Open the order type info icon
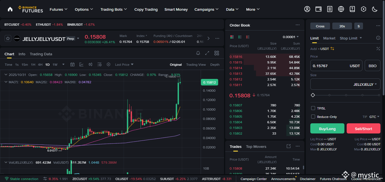Image resolution: width=385 pixels, height=182 pixels. click(x=378, y=38)
